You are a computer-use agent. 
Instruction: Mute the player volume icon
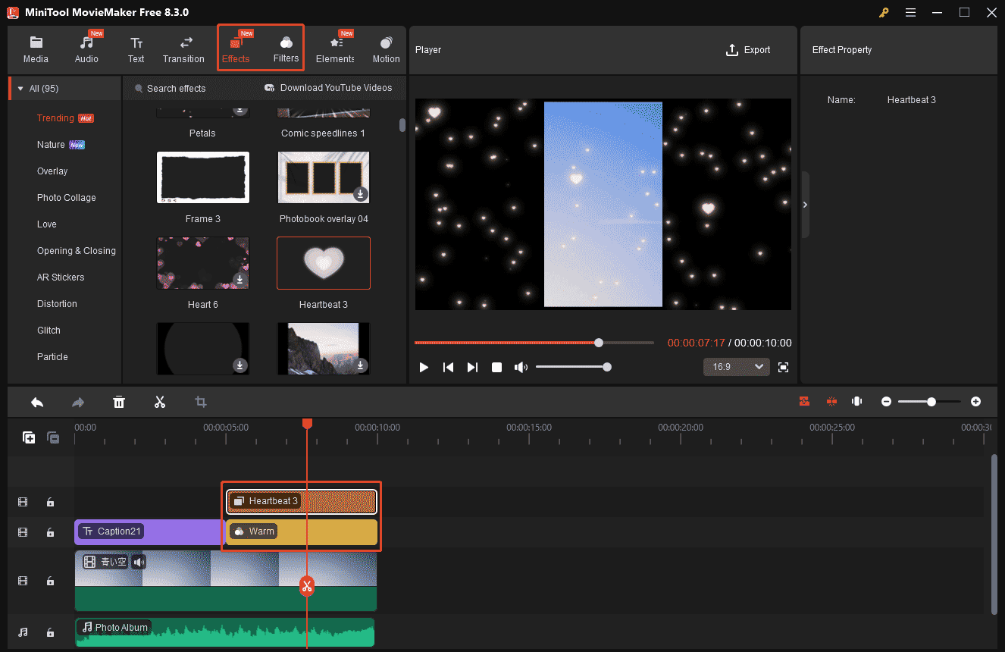tap(521, 367)
